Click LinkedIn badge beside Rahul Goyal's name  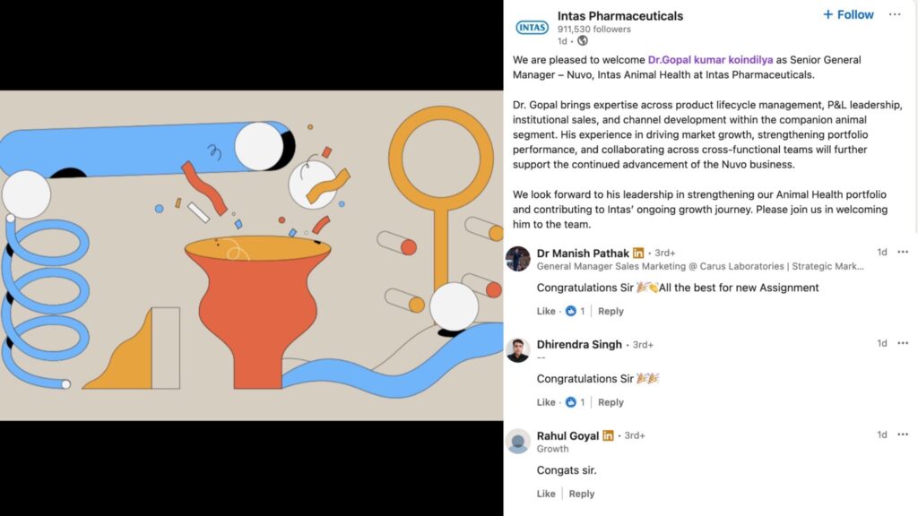[x=608, y=435]
